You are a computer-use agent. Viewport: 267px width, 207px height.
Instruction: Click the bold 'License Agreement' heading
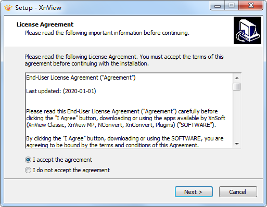(45, 24)
